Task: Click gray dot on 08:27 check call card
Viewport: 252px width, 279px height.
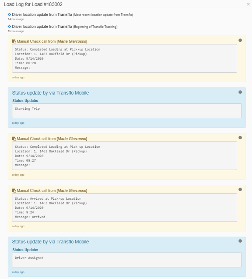Action: pos(240,138)
